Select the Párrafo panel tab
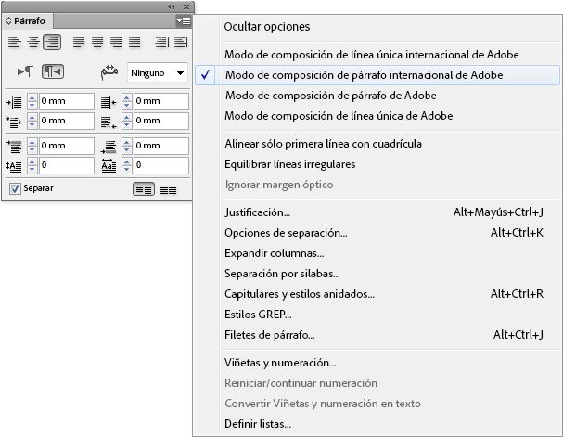 tap(26, 20)
